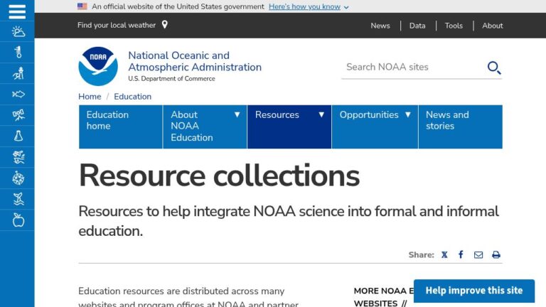The width and height of the screenshot is (546, 307).
Task: Share page via email envelope icon
Action: coord(478,255)
